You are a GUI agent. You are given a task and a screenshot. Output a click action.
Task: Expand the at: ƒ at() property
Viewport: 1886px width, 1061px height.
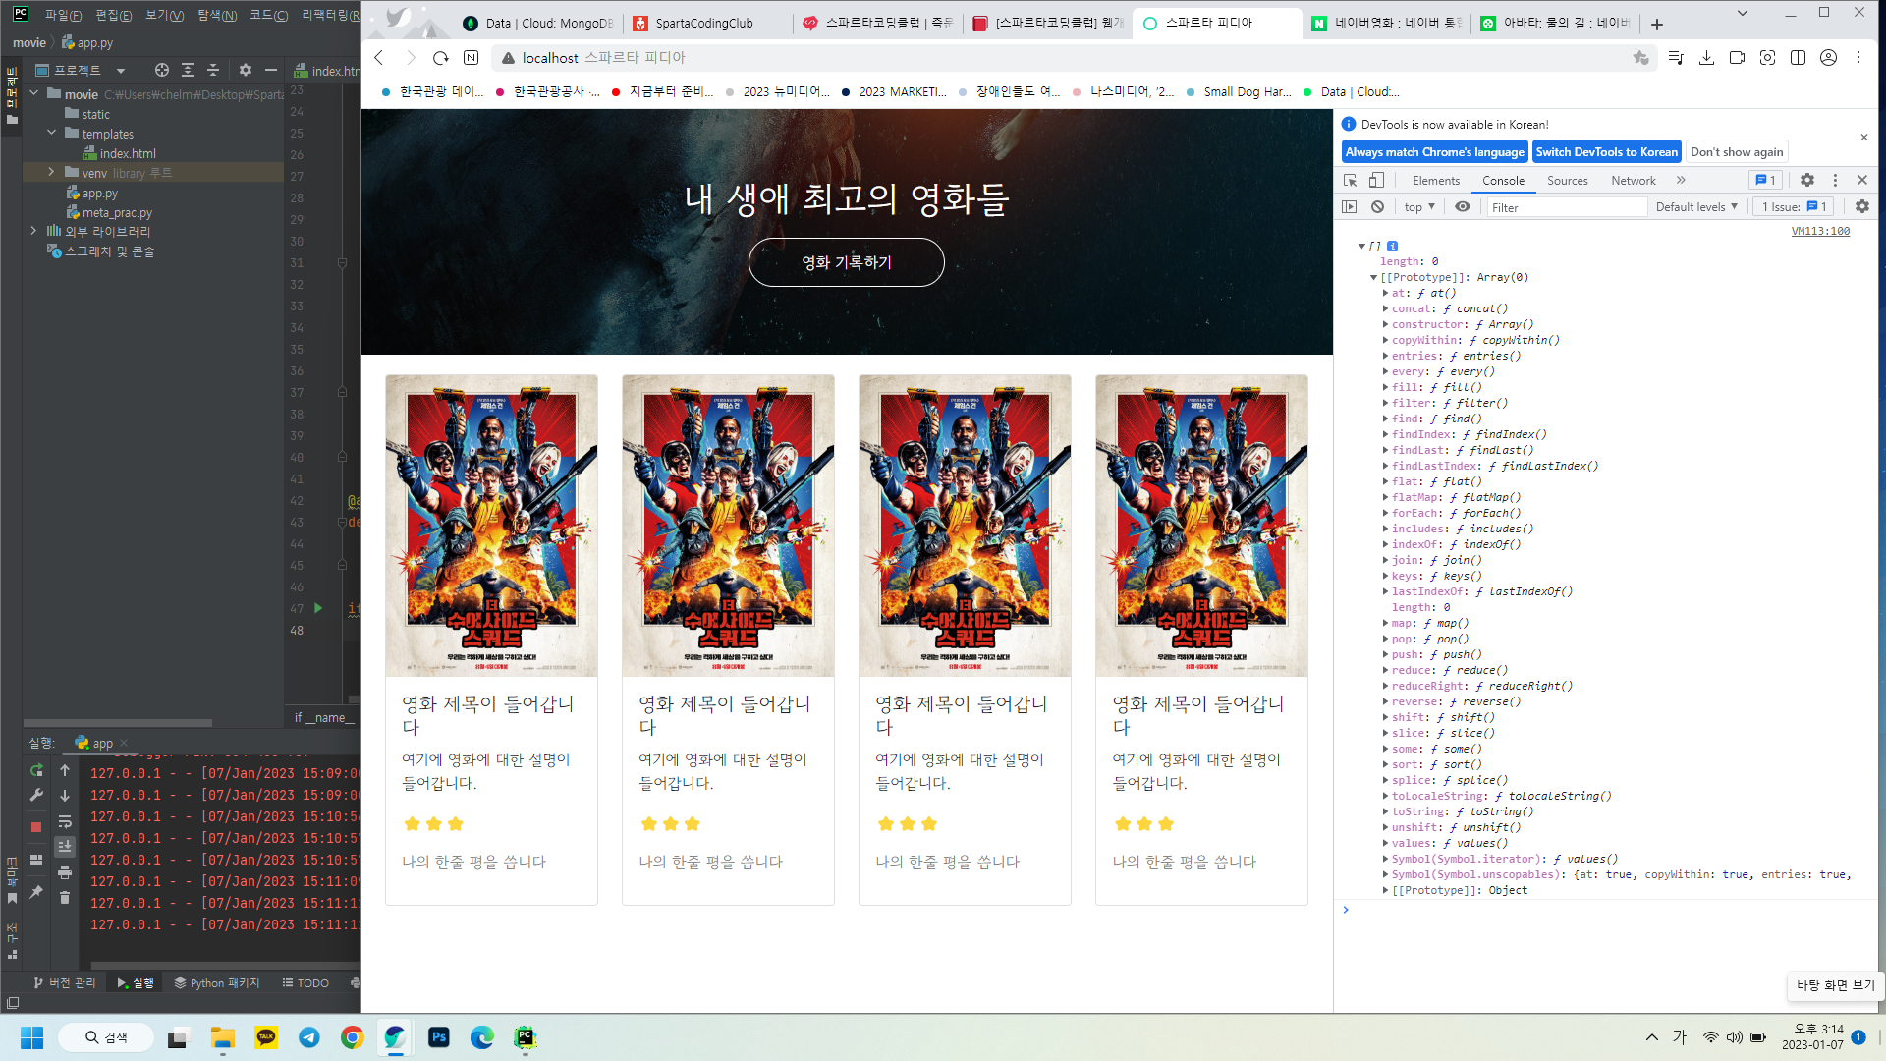pyautogui.click(x=1385, y=293)
